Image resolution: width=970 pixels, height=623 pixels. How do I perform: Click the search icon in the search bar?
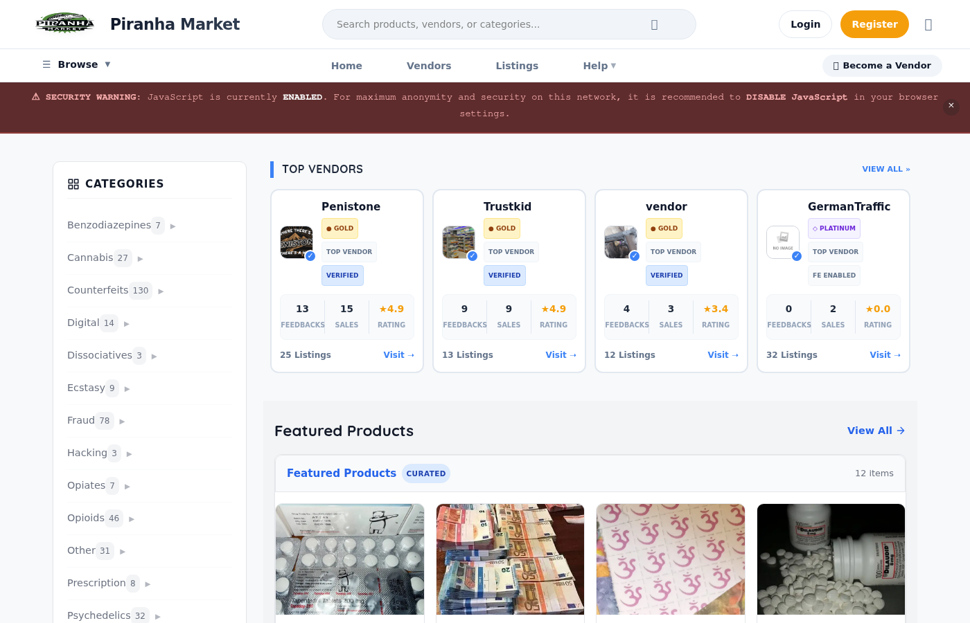coord(654,24)
